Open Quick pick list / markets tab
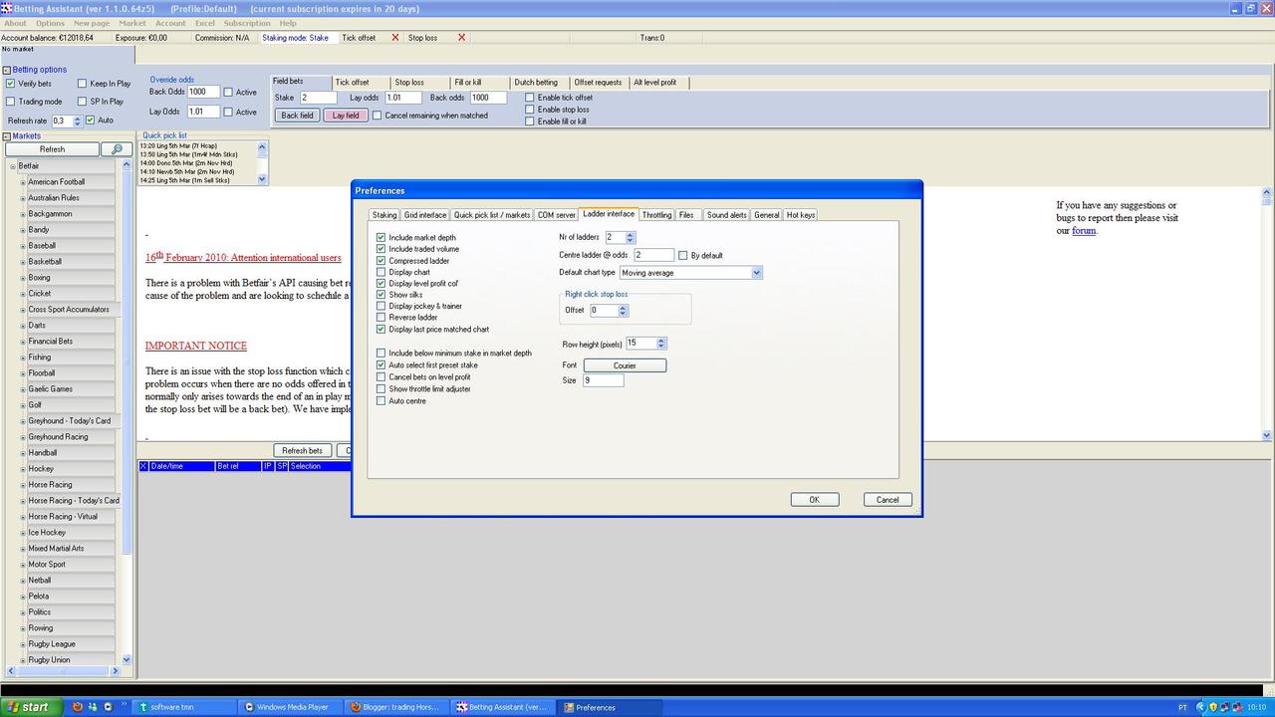Viewport: 1275px width, 717px height. pyautogui.click(x=492, y=215)
